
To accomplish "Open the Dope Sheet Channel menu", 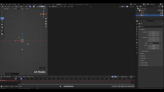I will point(28,77).
